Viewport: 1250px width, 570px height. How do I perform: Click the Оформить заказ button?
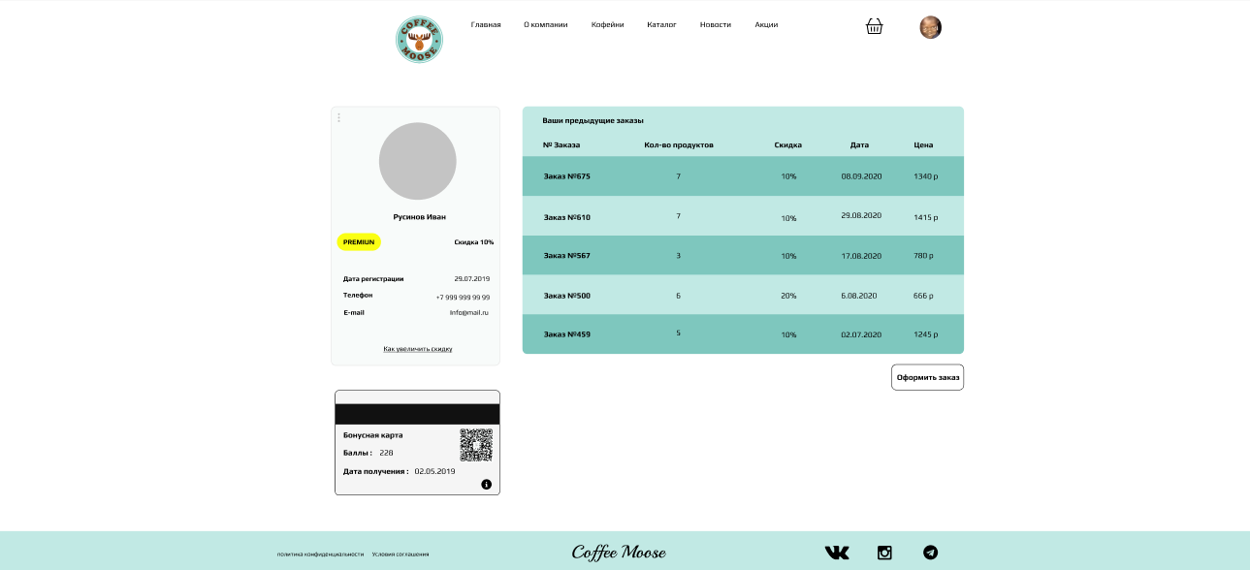[927, 377]
